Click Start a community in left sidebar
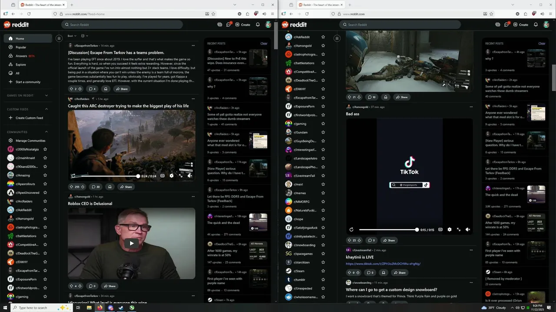556x312 pixels. coord(28,82)
